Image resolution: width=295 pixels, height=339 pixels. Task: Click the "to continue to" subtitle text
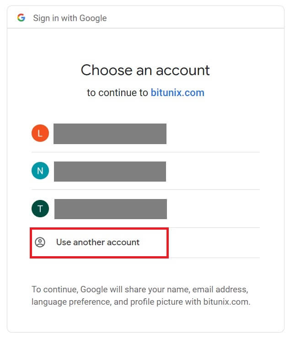118,93
